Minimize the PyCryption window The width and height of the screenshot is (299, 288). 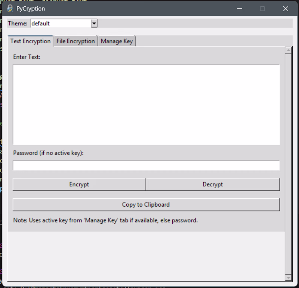click(240, 9)
